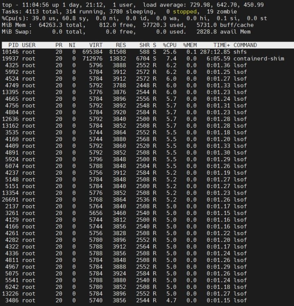The width and height of the screenshot is (294, 306).
Task: Click PID 4261 lsof row
Action: click(x=124, y=233)
